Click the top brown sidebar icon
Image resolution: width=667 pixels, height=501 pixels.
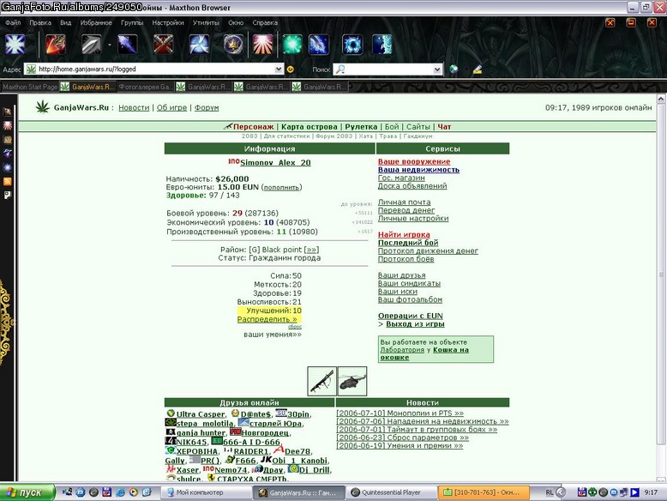tap(7, 112)
